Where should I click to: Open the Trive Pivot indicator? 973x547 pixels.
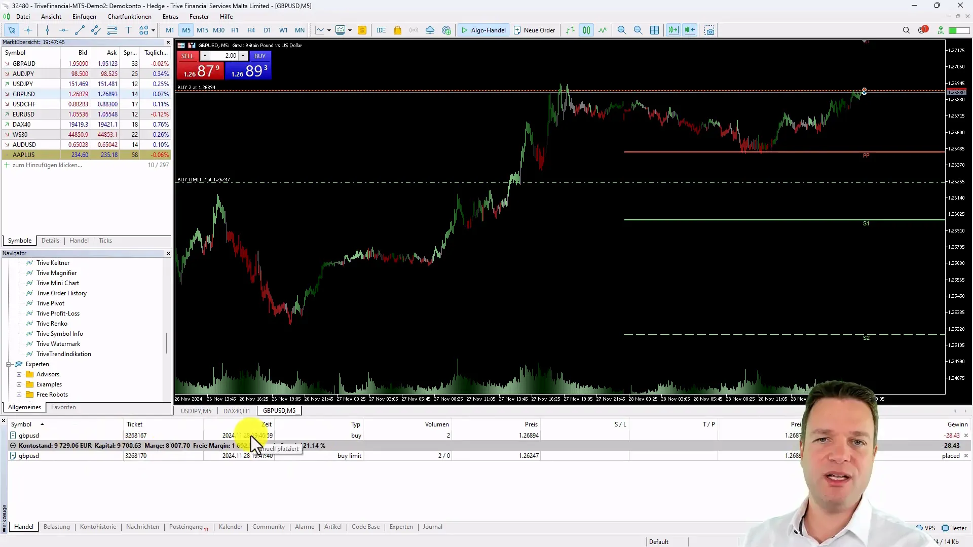click(x=50, y=303)
